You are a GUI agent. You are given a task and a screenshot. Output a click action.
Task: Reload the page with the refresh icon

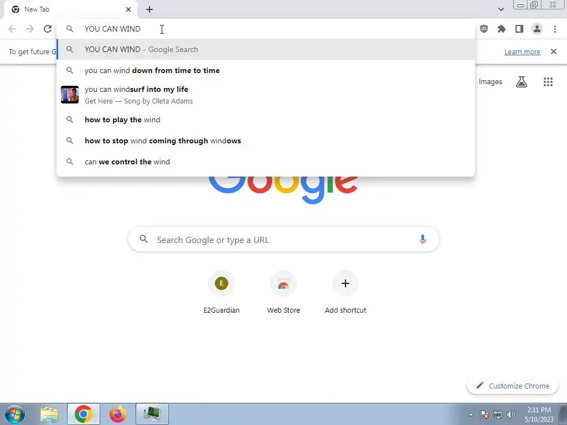pos(48,29)
